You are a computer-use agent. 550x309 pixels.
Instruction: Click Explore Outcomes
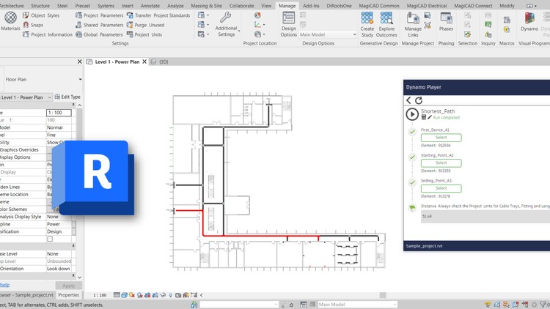386,24
